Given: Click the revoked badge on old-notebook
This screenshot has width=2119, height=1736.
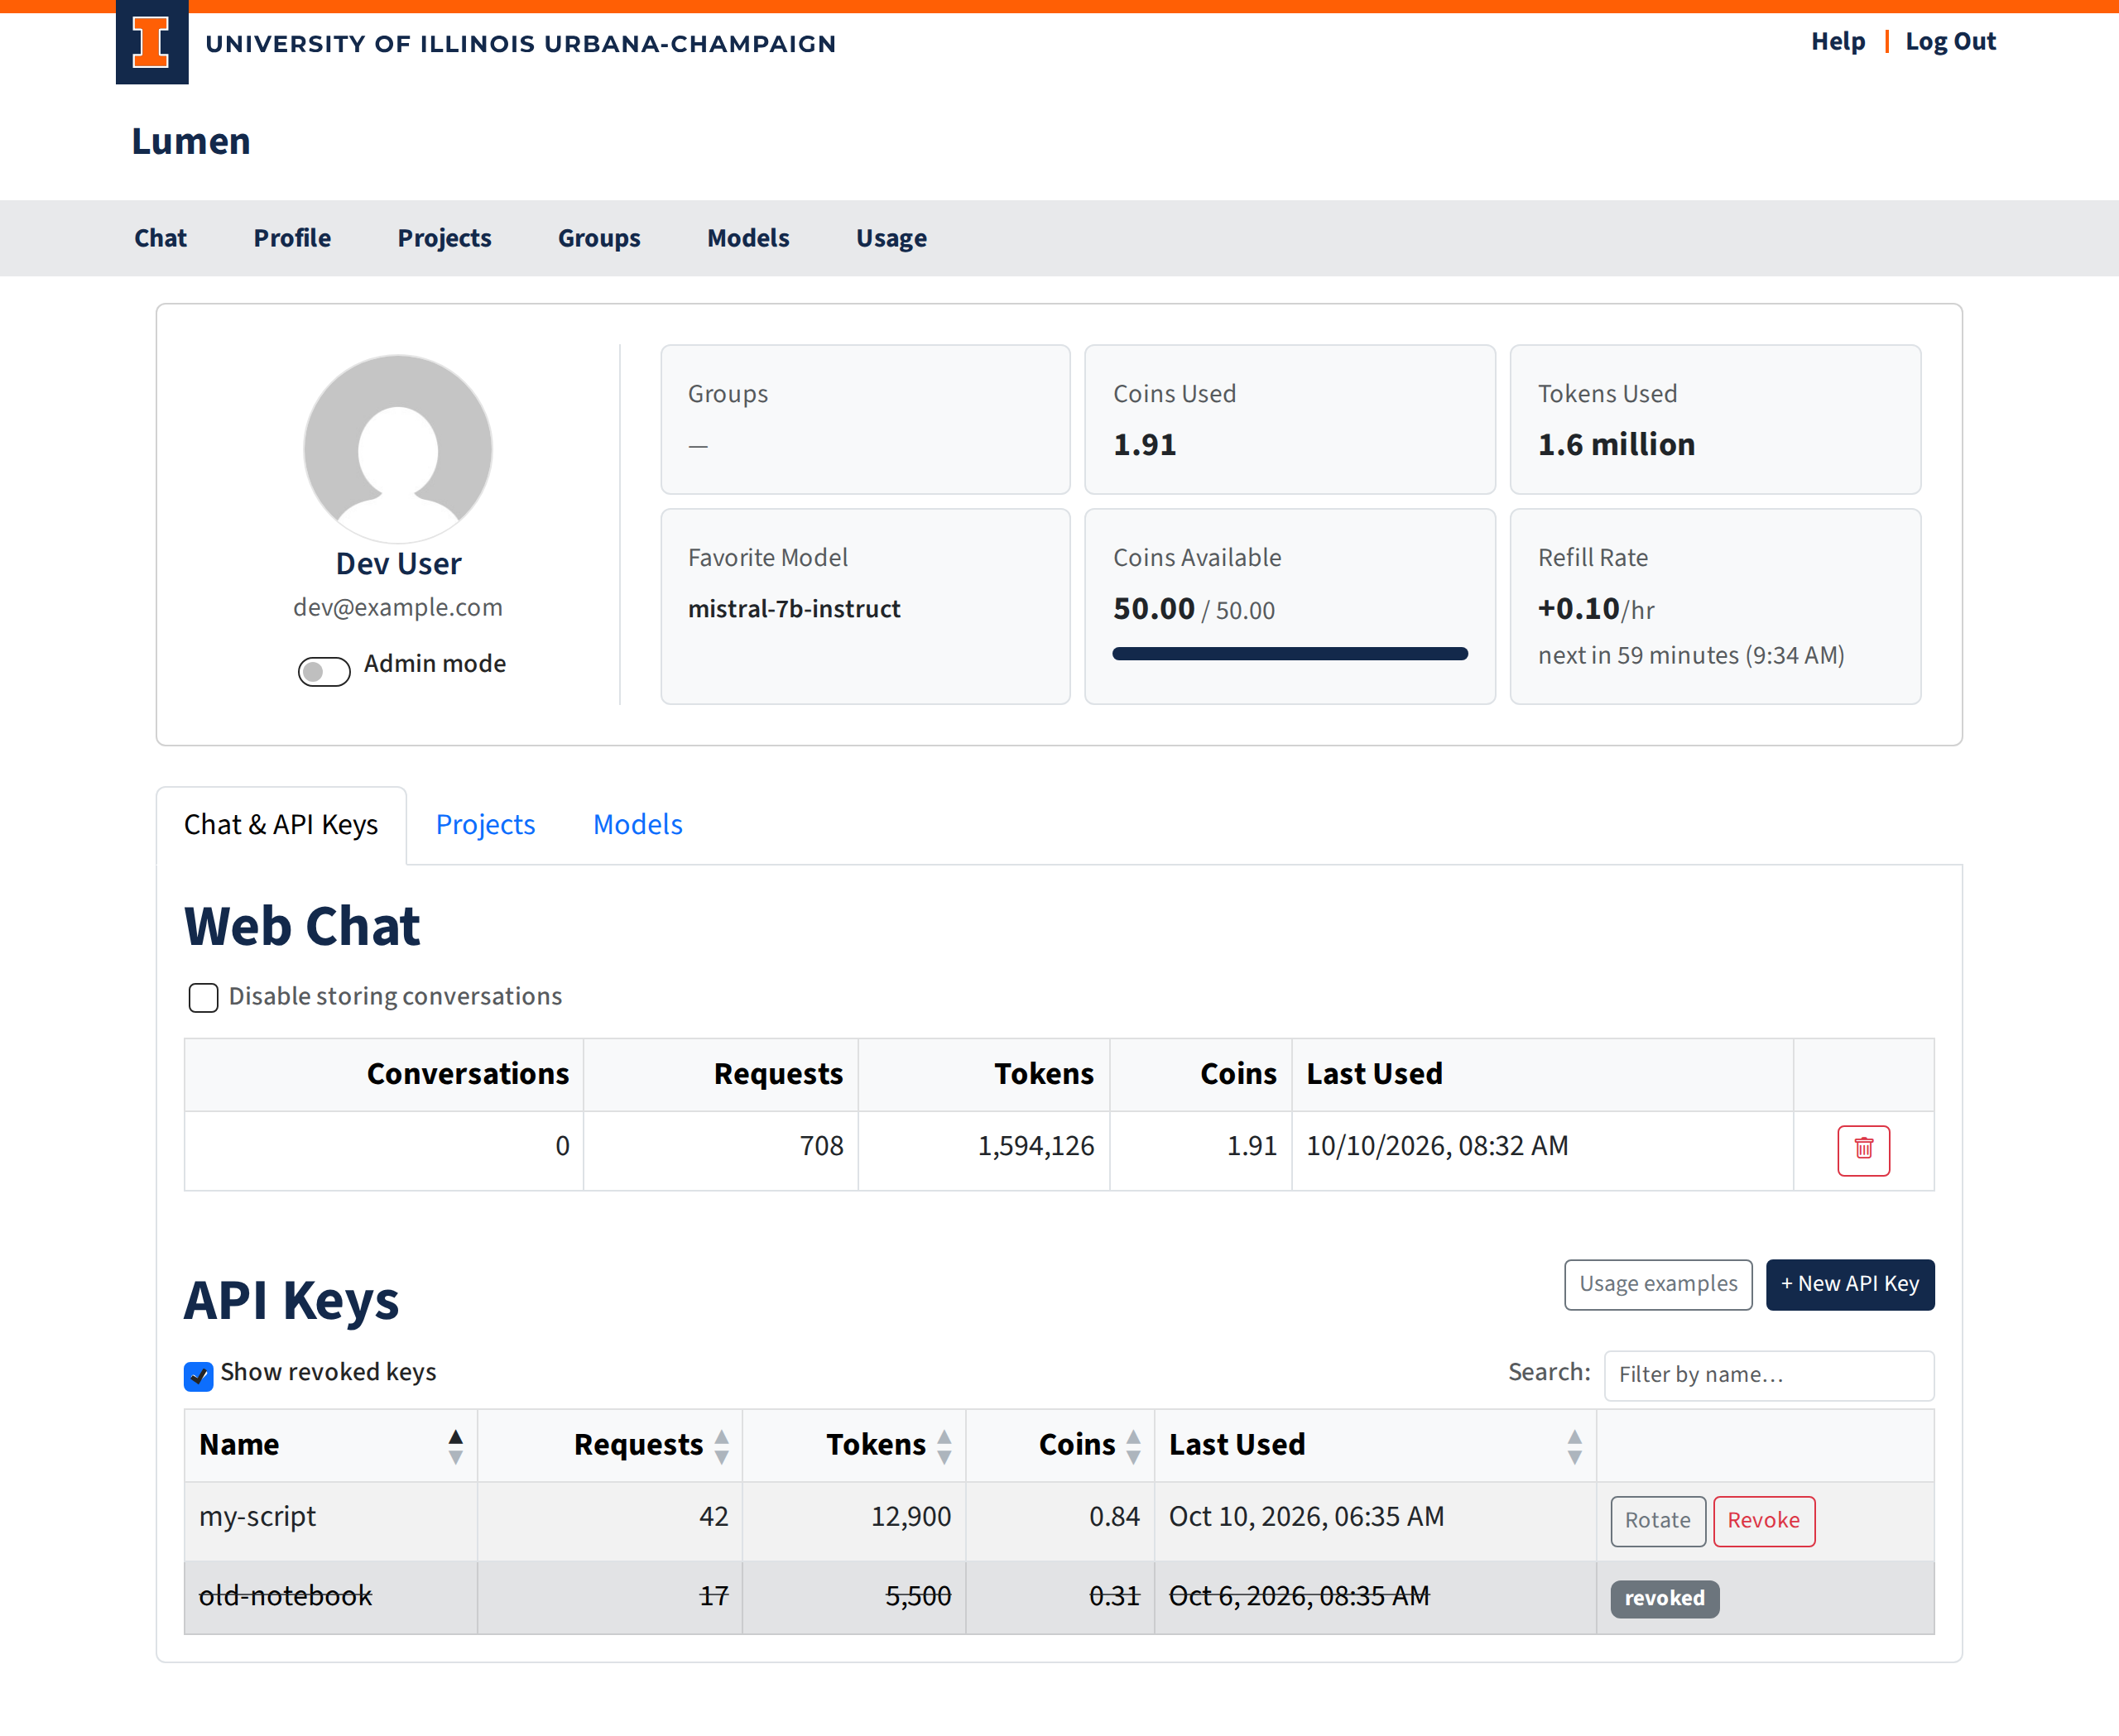Looking at the screenshot, I should 1665,1598.
